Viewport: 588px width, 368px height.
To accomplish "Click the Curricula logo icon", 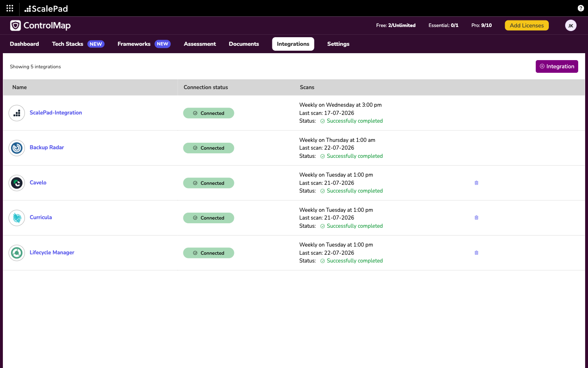I will click(17, 218).
